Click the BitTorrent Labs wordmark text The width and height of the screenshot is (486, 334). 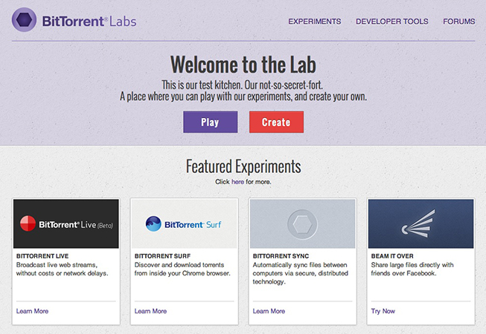click(x=89, y=22)
